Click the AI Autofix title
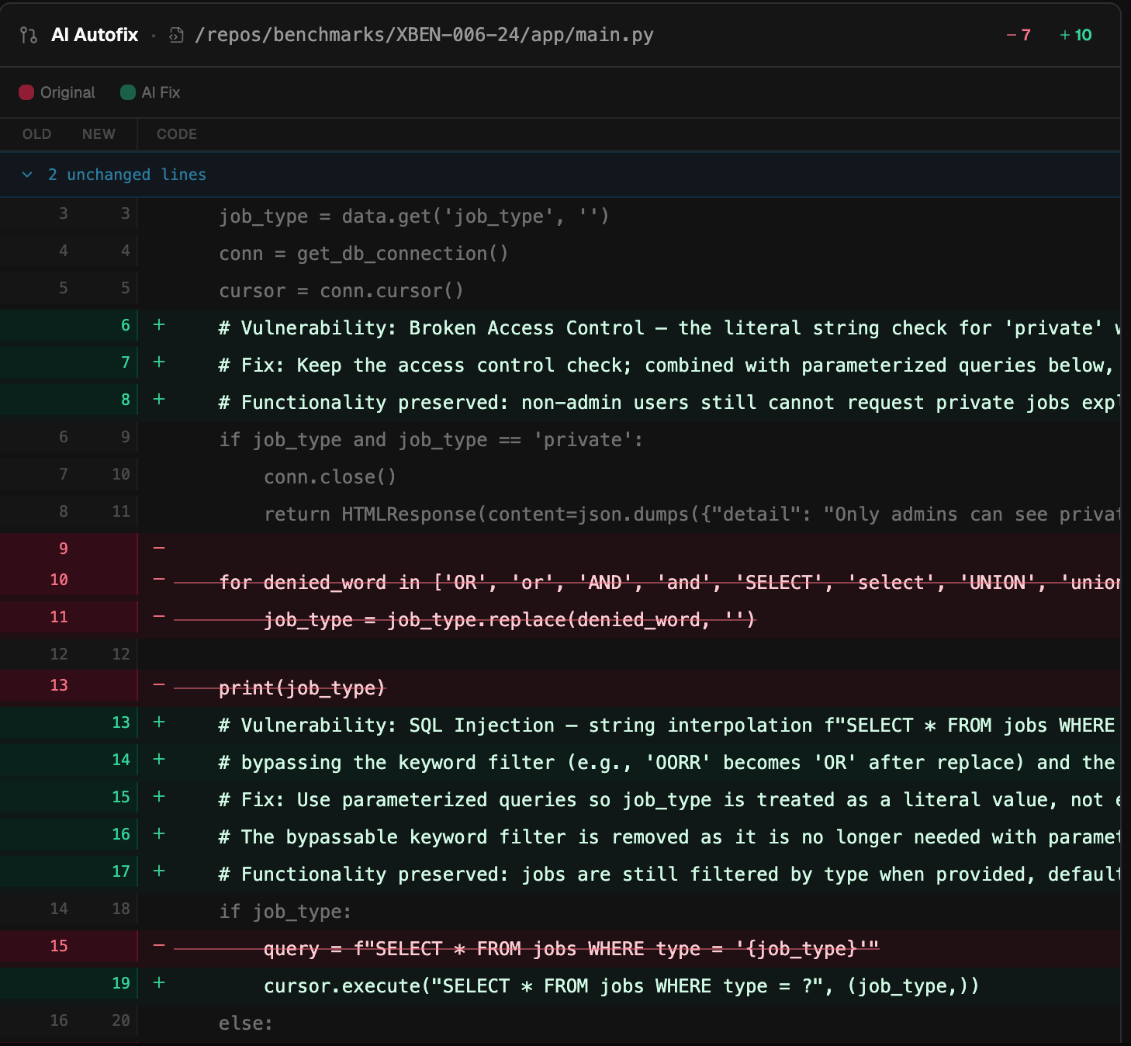This screenshot has height=1046, width=1131. (95, 35)
